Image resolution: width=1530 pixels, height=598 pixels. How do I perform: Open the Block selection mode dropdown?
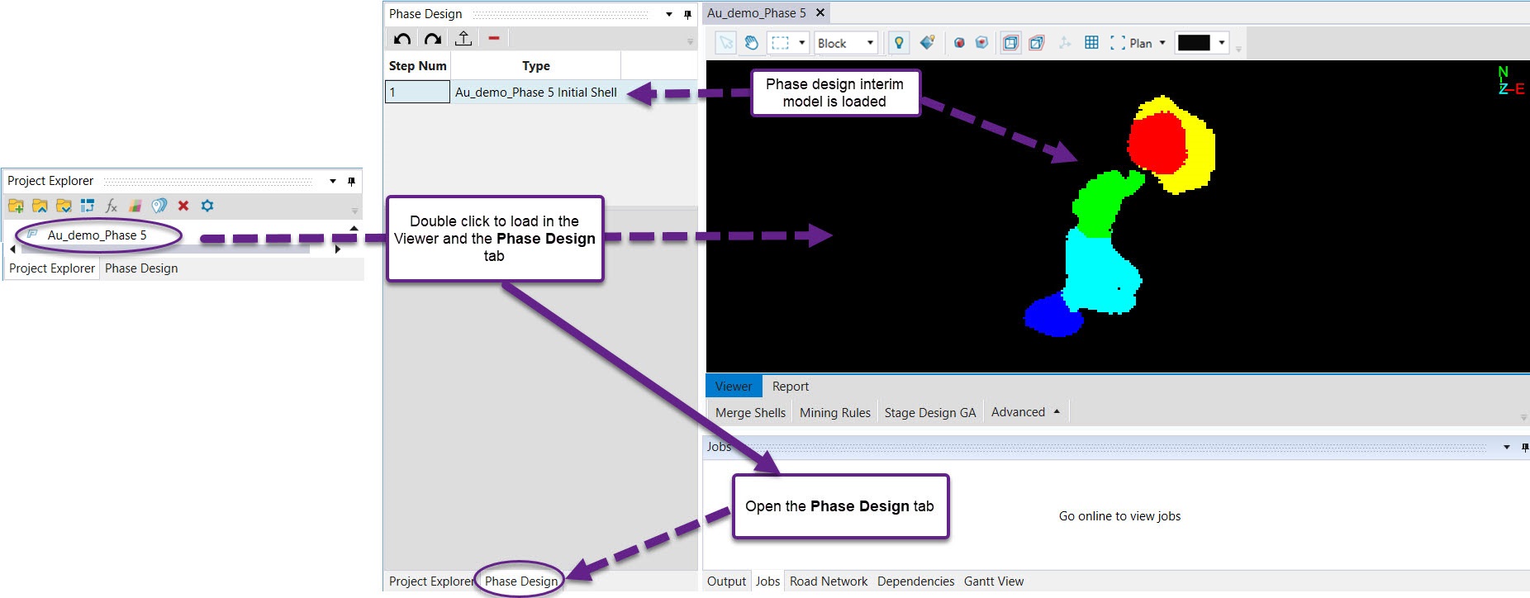click(870, 43)
